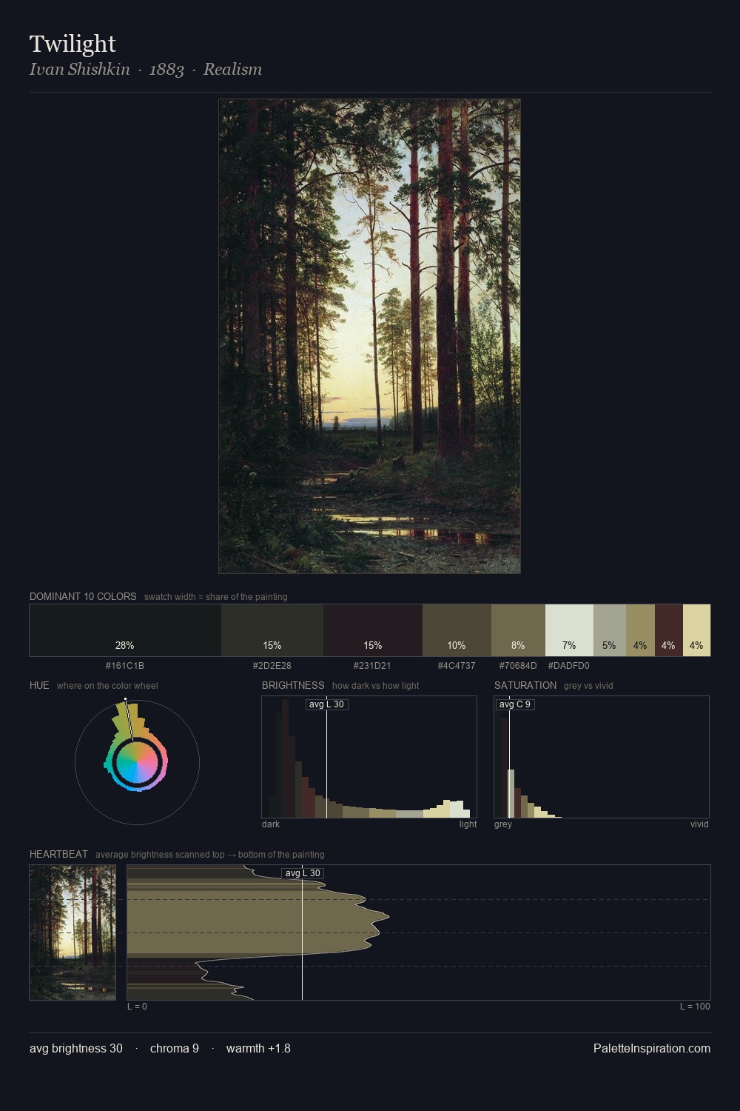
Task: Click 'warmth +1.8' in the footer
Action: tap(258, 1048)
